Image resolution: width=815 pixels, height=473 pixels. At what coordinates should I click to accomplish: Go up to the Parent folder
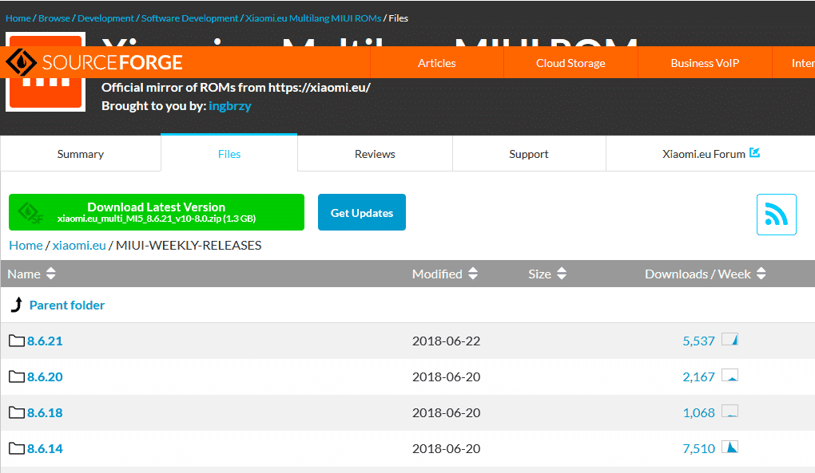tap(67, 305)
